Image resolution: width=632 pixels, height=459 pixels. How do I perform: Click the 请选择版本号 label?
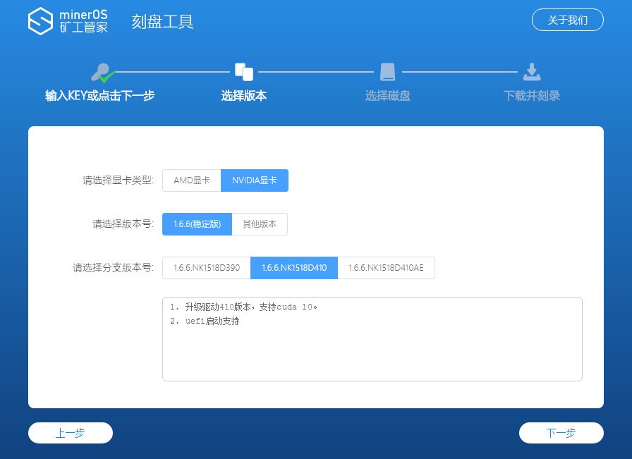pos(123,224)
